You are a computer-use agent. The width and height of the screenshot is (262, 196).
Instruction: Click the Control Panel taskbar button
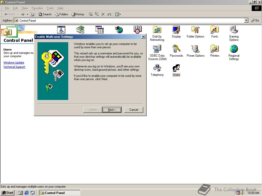[60, 193]
